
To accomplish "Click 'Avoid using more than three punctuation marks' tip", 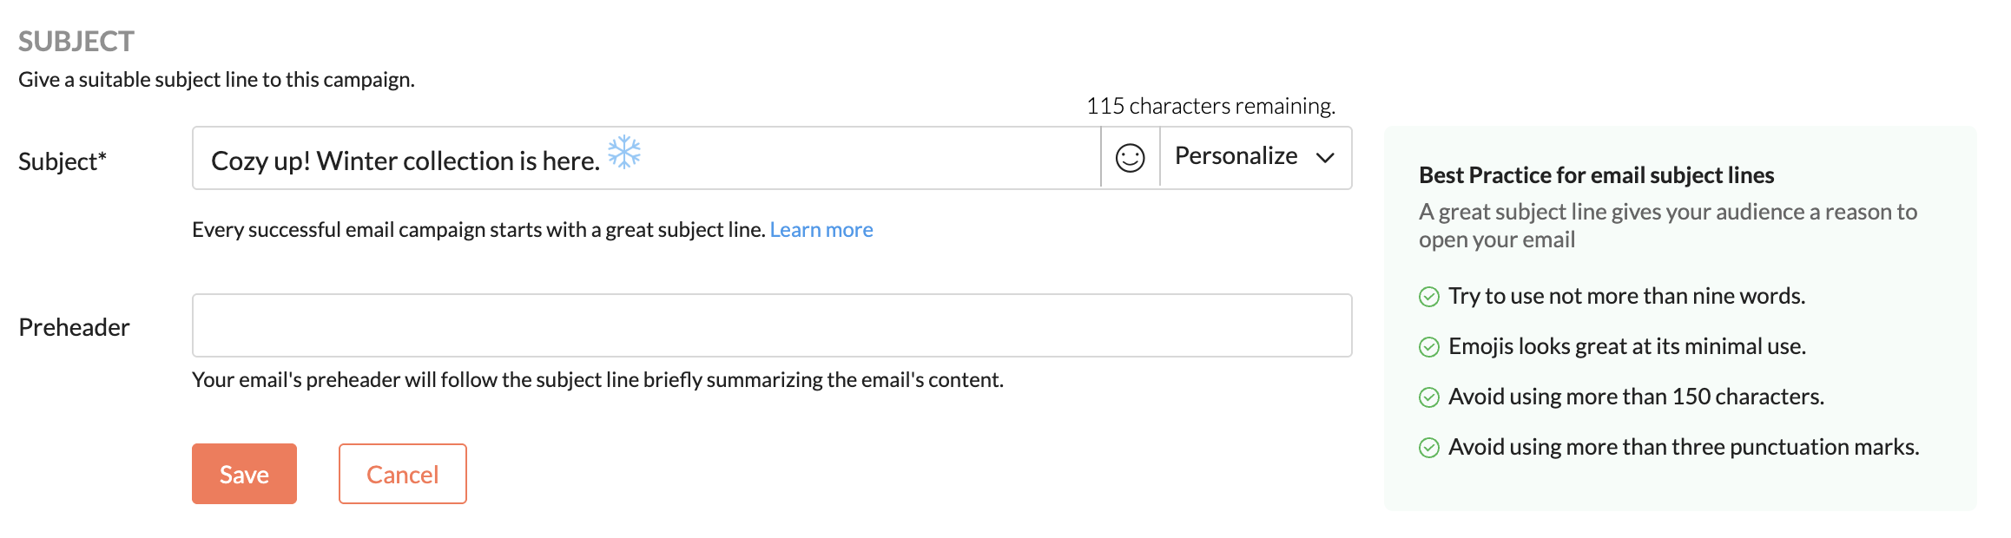I will [x=1683, y=447].
